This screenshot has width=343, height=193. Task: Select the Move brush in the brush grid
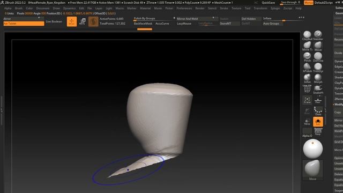(x=318, y=46)
